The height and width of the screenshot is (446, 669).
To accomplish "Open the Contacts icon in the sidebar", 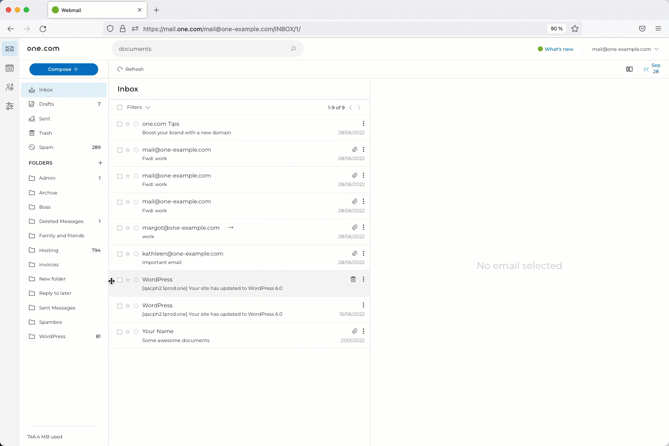I will [x=9, y=87].
